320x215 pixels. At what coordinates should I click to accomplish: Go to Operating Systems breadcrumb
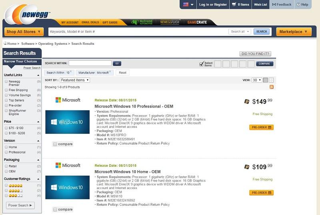pyautogui.click(x=53, y=44)
